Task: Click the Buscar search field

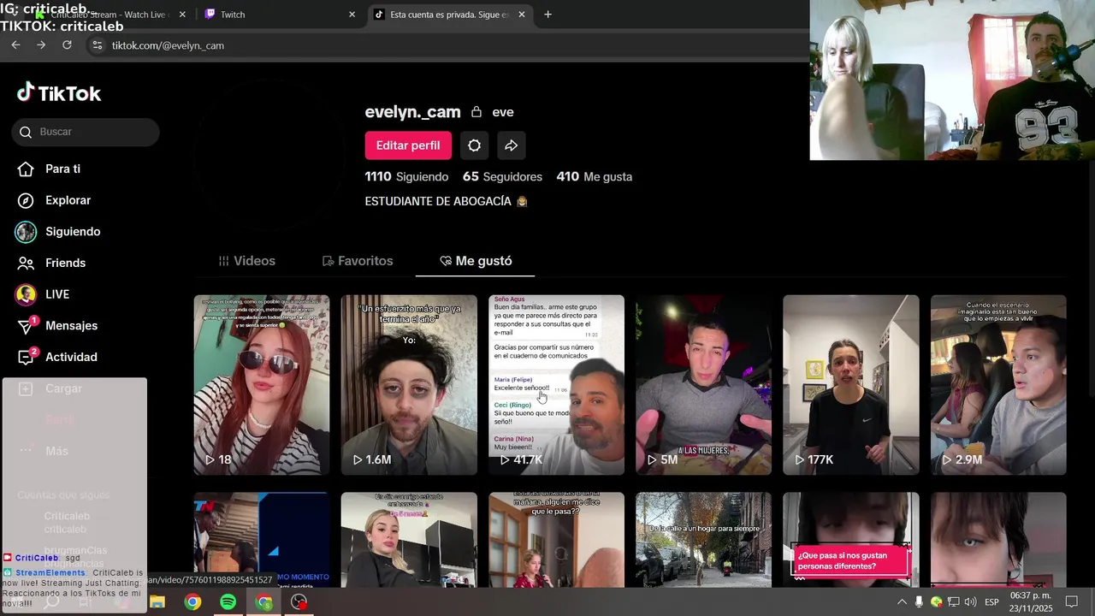Action: [86, 132]
